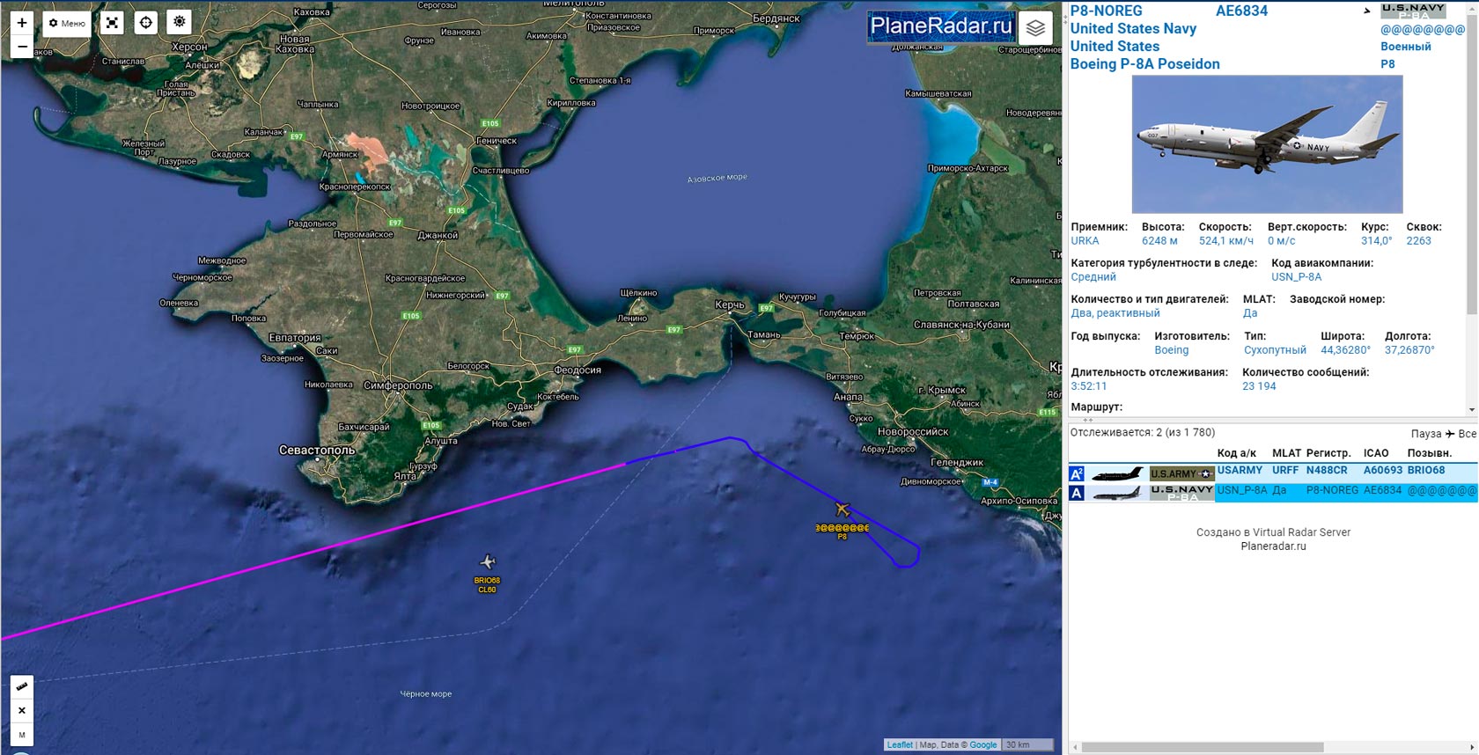Viewport: 1479px width, 755px height.
Task: Select the P8 aircraft marker on the map
Action: [843, 509]
